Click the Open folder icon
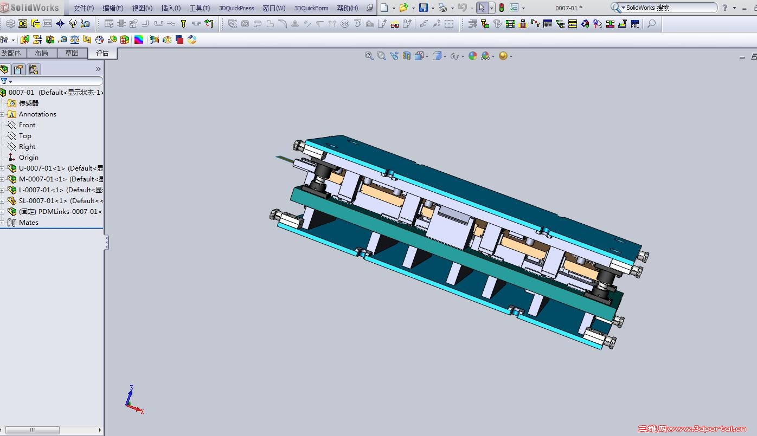Viewport: 757px width, 436px height. [x=403, y=8]
